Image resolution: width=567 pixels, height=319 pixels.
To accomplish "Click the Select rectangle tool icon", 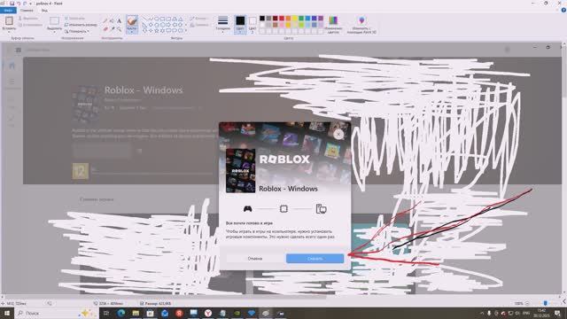I will click(x=54, y=21).
